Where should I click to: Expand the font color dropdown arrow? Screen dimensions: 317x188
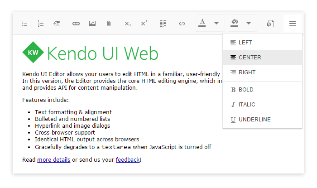tap(216, 23)
